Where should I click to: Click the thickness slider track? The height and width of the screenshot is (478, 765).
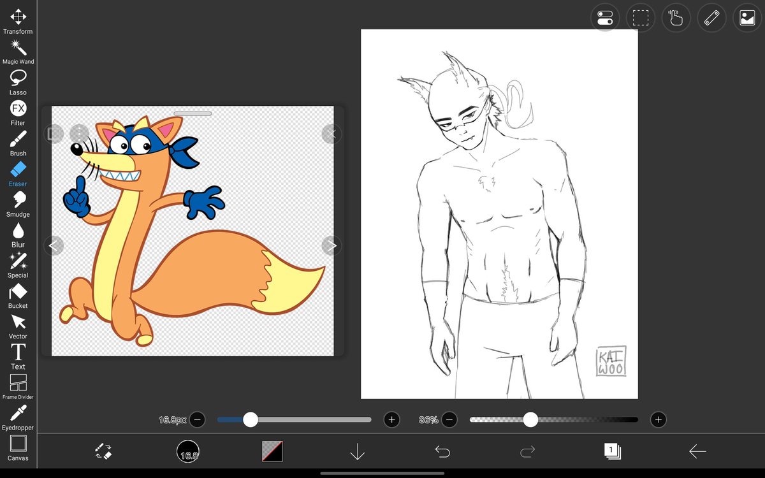click(295, 419)
